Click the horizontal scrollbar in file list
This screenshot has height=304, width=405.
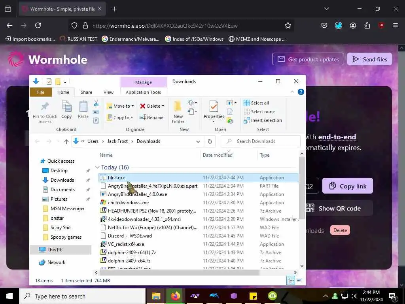click(179, 272)
